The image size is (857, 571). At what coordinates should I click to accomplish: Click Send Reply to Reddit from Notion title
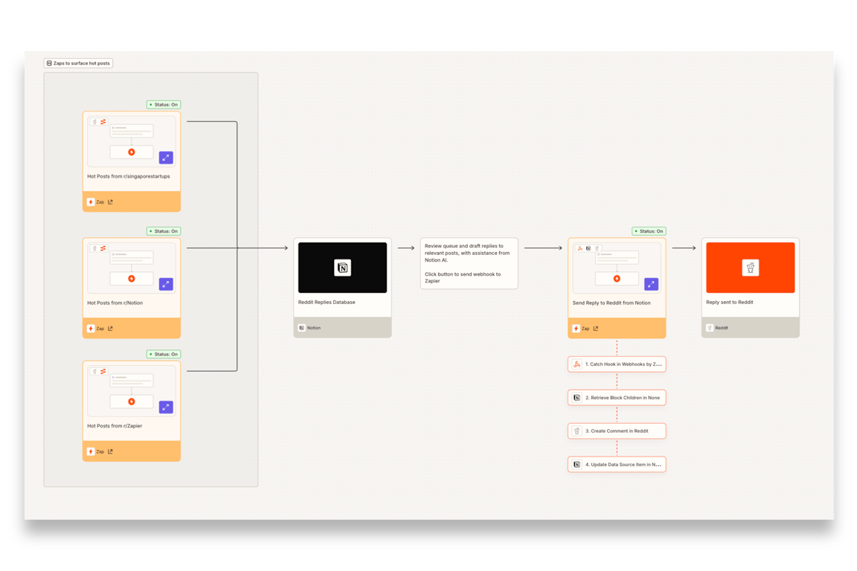(612, 303)
